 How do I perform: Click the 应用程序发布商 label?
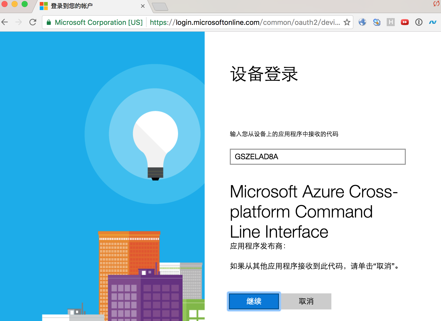[x=258, y=246]
